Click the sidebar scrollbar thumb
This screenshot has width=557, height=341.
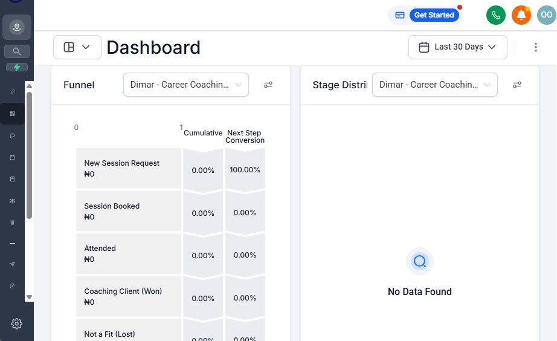pos(29,155)
